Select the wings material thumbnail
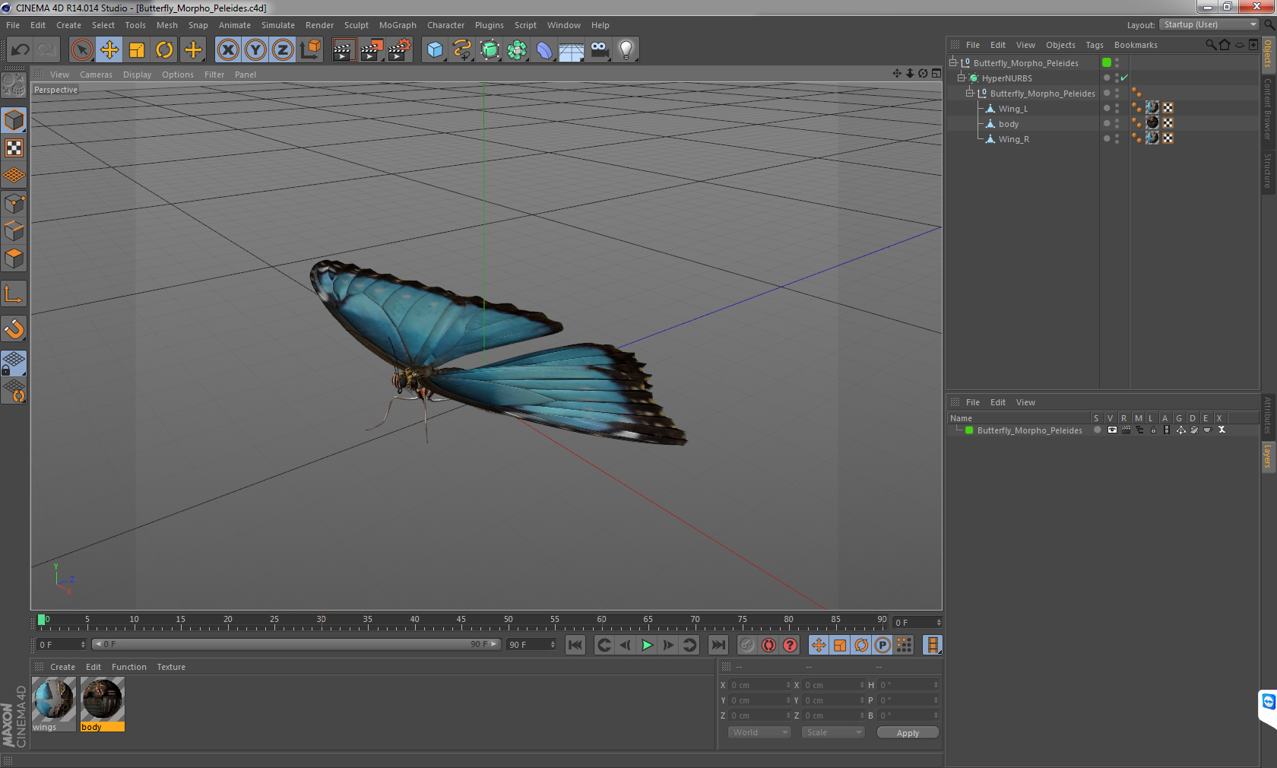Image resolution: width=1277 pixels, height=768 pixels. [54, 704]
